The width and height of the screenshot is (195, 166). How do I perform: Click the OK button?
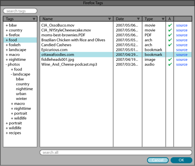pyautogui.click(x=181, y=160)
